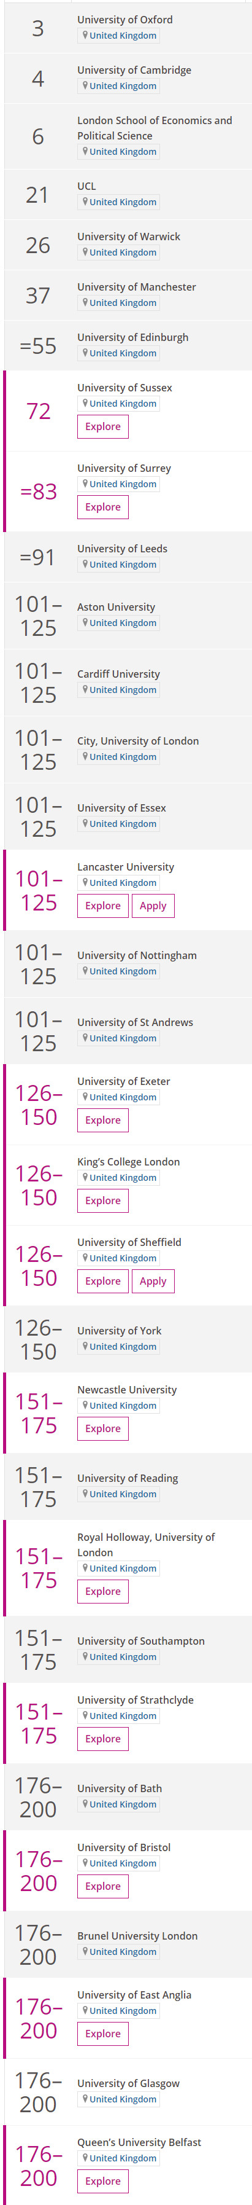Explore the University of Sussex
The width and height of the screenshot is (252, 2205).
[102, 426]
